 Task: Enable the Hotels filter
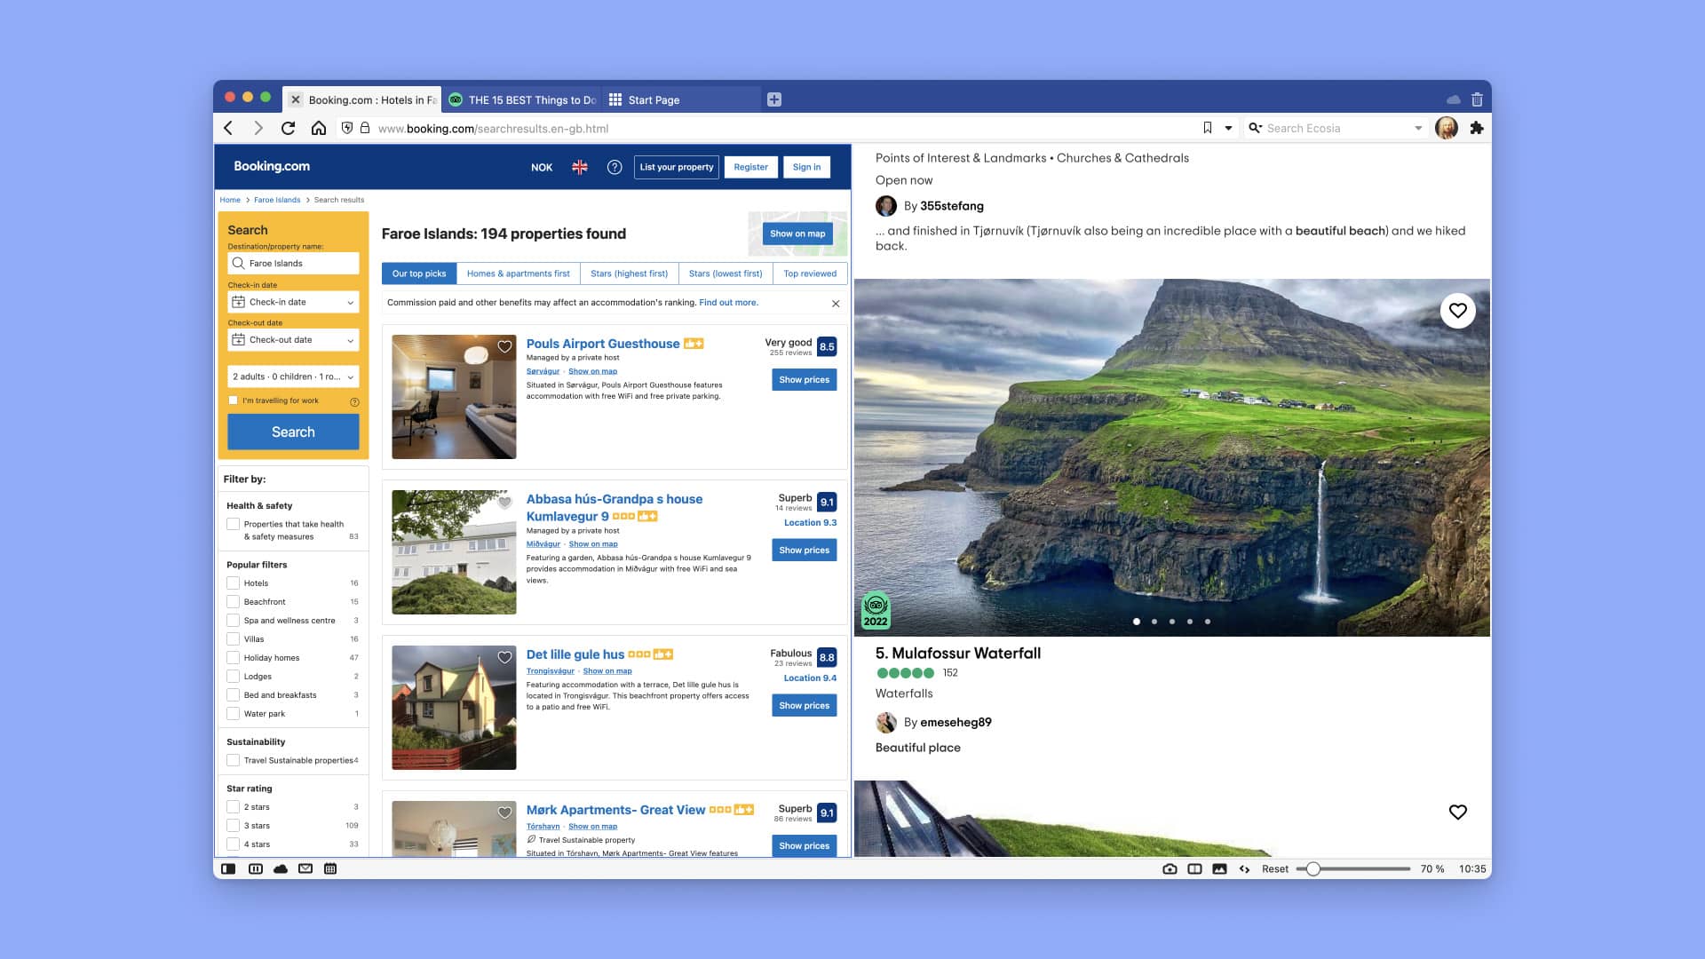click(x=234, y=583)
